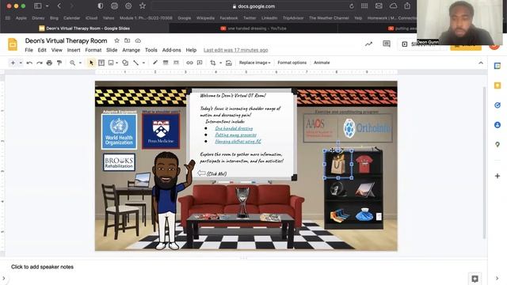Open the border dash style option
Image resolution: width=507 pixels, height=285 pixels.
click(176, 63)
